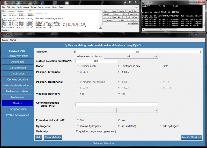Viewport: 207px width, 148px height.
Task: Choose add hydrogens option
Action: tap(161, 126)
